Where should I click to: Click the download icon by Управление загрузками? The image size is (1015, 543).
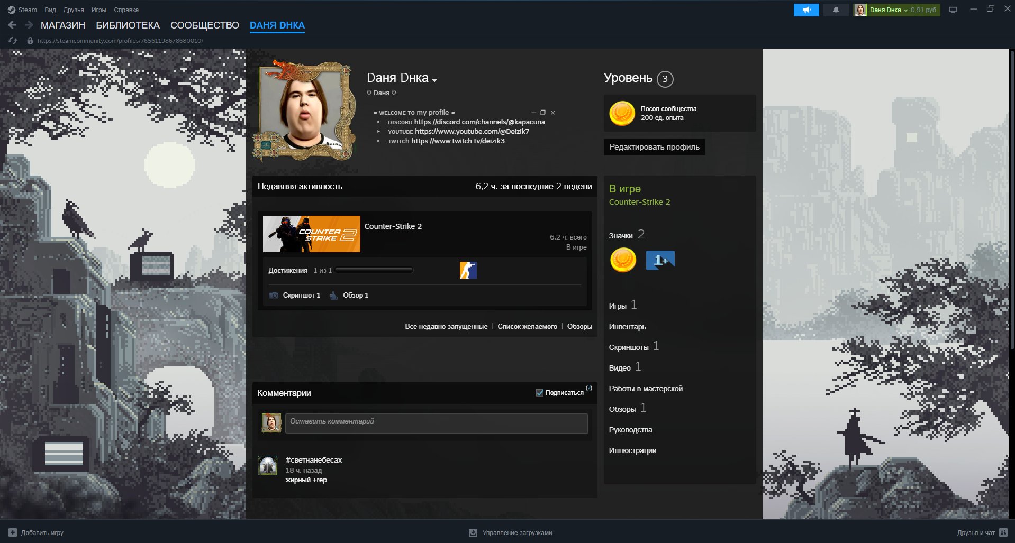pos(473,532)
